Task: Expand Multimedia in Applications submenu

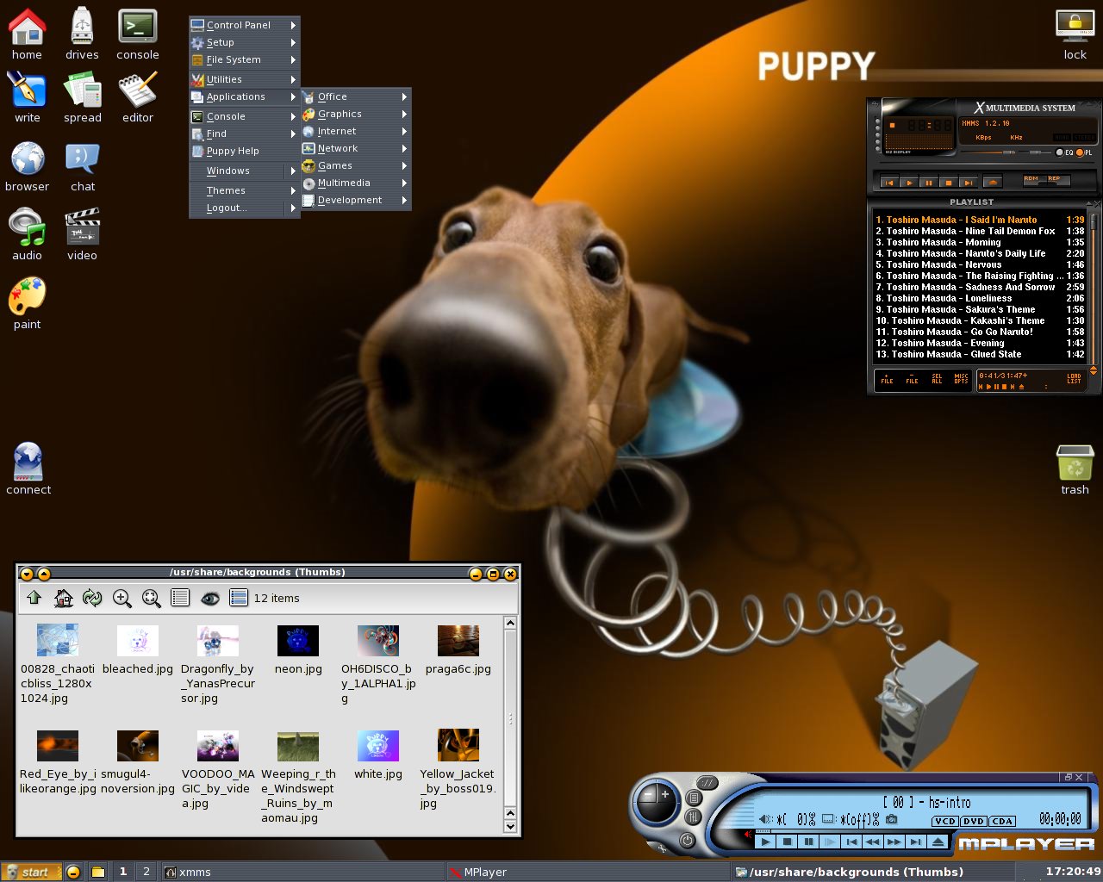Action: [x=355, y=183]
